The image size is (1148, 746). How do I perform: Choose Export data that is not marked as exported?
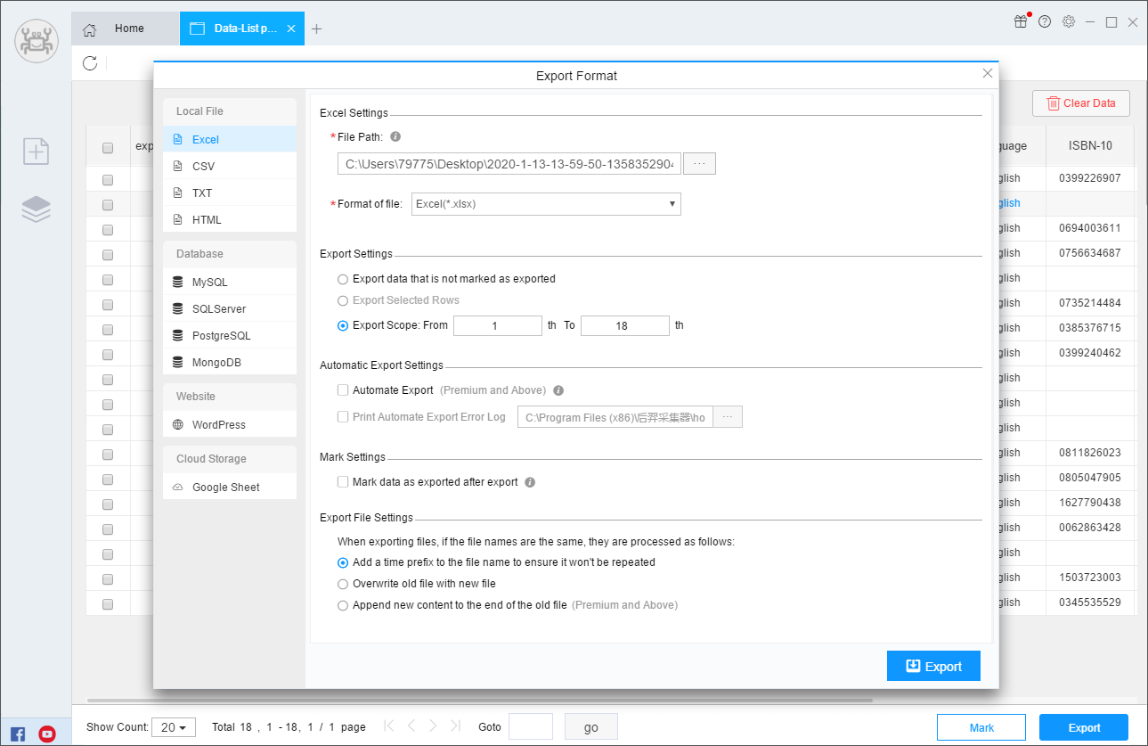pos(343,279)
